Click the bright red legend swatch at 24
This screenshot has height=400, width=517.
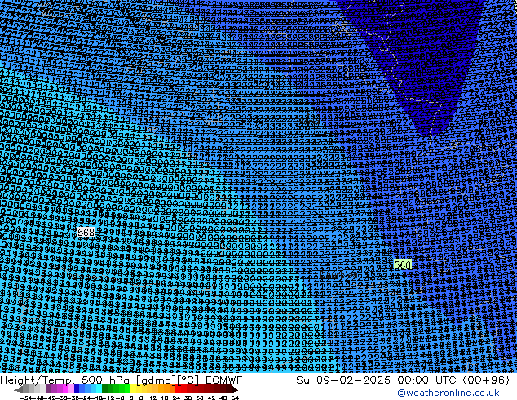pyautogui.click(x=178, y=389)
